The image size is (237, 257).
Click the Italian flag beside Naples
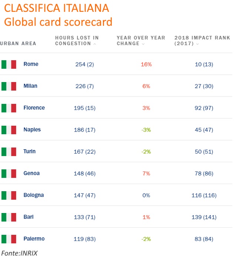click(x=9, y=130)
